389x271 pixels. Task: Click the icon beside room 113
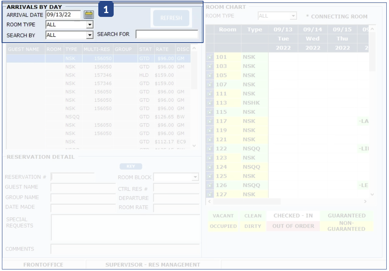[x=210, y=103]
